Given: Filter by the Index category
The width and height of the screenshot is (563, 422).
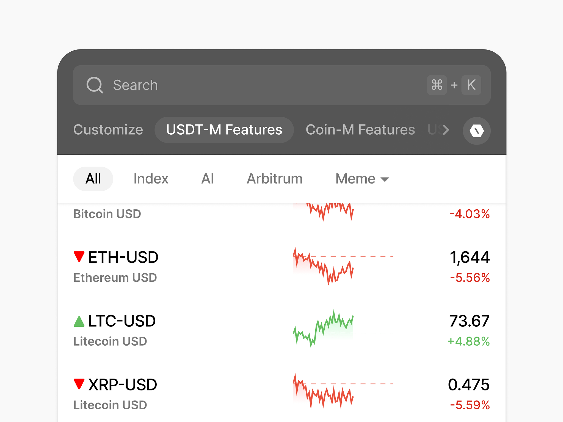Looking at the screenshot, I should (151, 179).
